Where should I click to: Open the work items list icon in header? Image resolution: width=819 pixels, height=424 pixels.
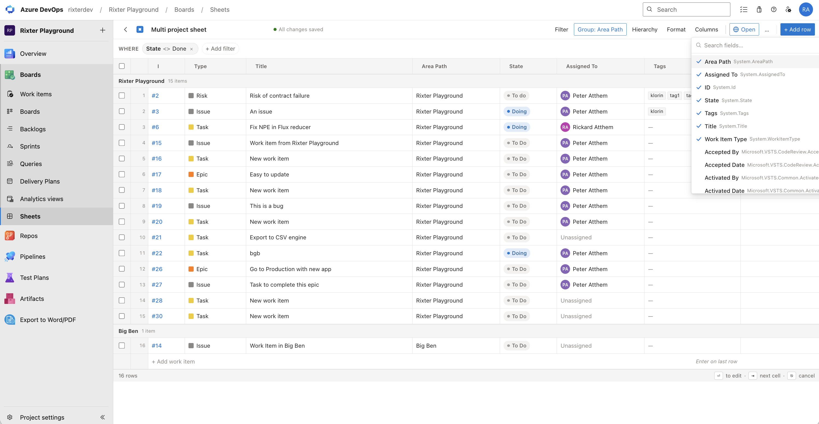[x=743, y=10]
